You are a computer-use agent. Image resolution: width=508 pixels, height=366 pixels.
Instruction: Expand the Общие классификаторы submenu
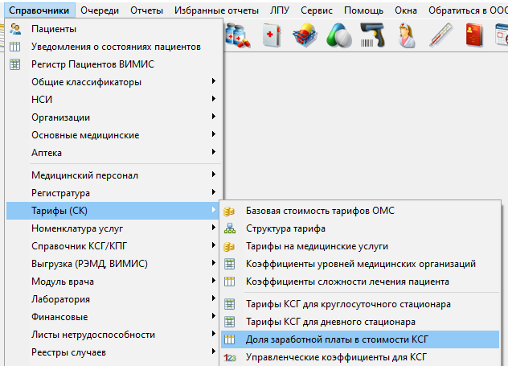coord(86,82)
